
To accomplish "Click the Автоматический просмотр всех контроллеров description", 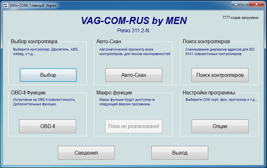I will [x=135, y=52].
